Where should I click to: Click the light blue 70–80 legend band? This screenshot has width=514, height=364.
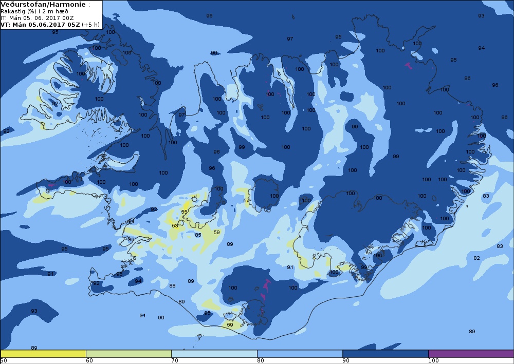(x=214, y=354)
